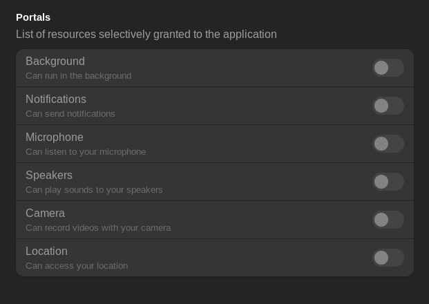Enable the Notifications switch
The image size is (429, 304).
click(388, 106)
